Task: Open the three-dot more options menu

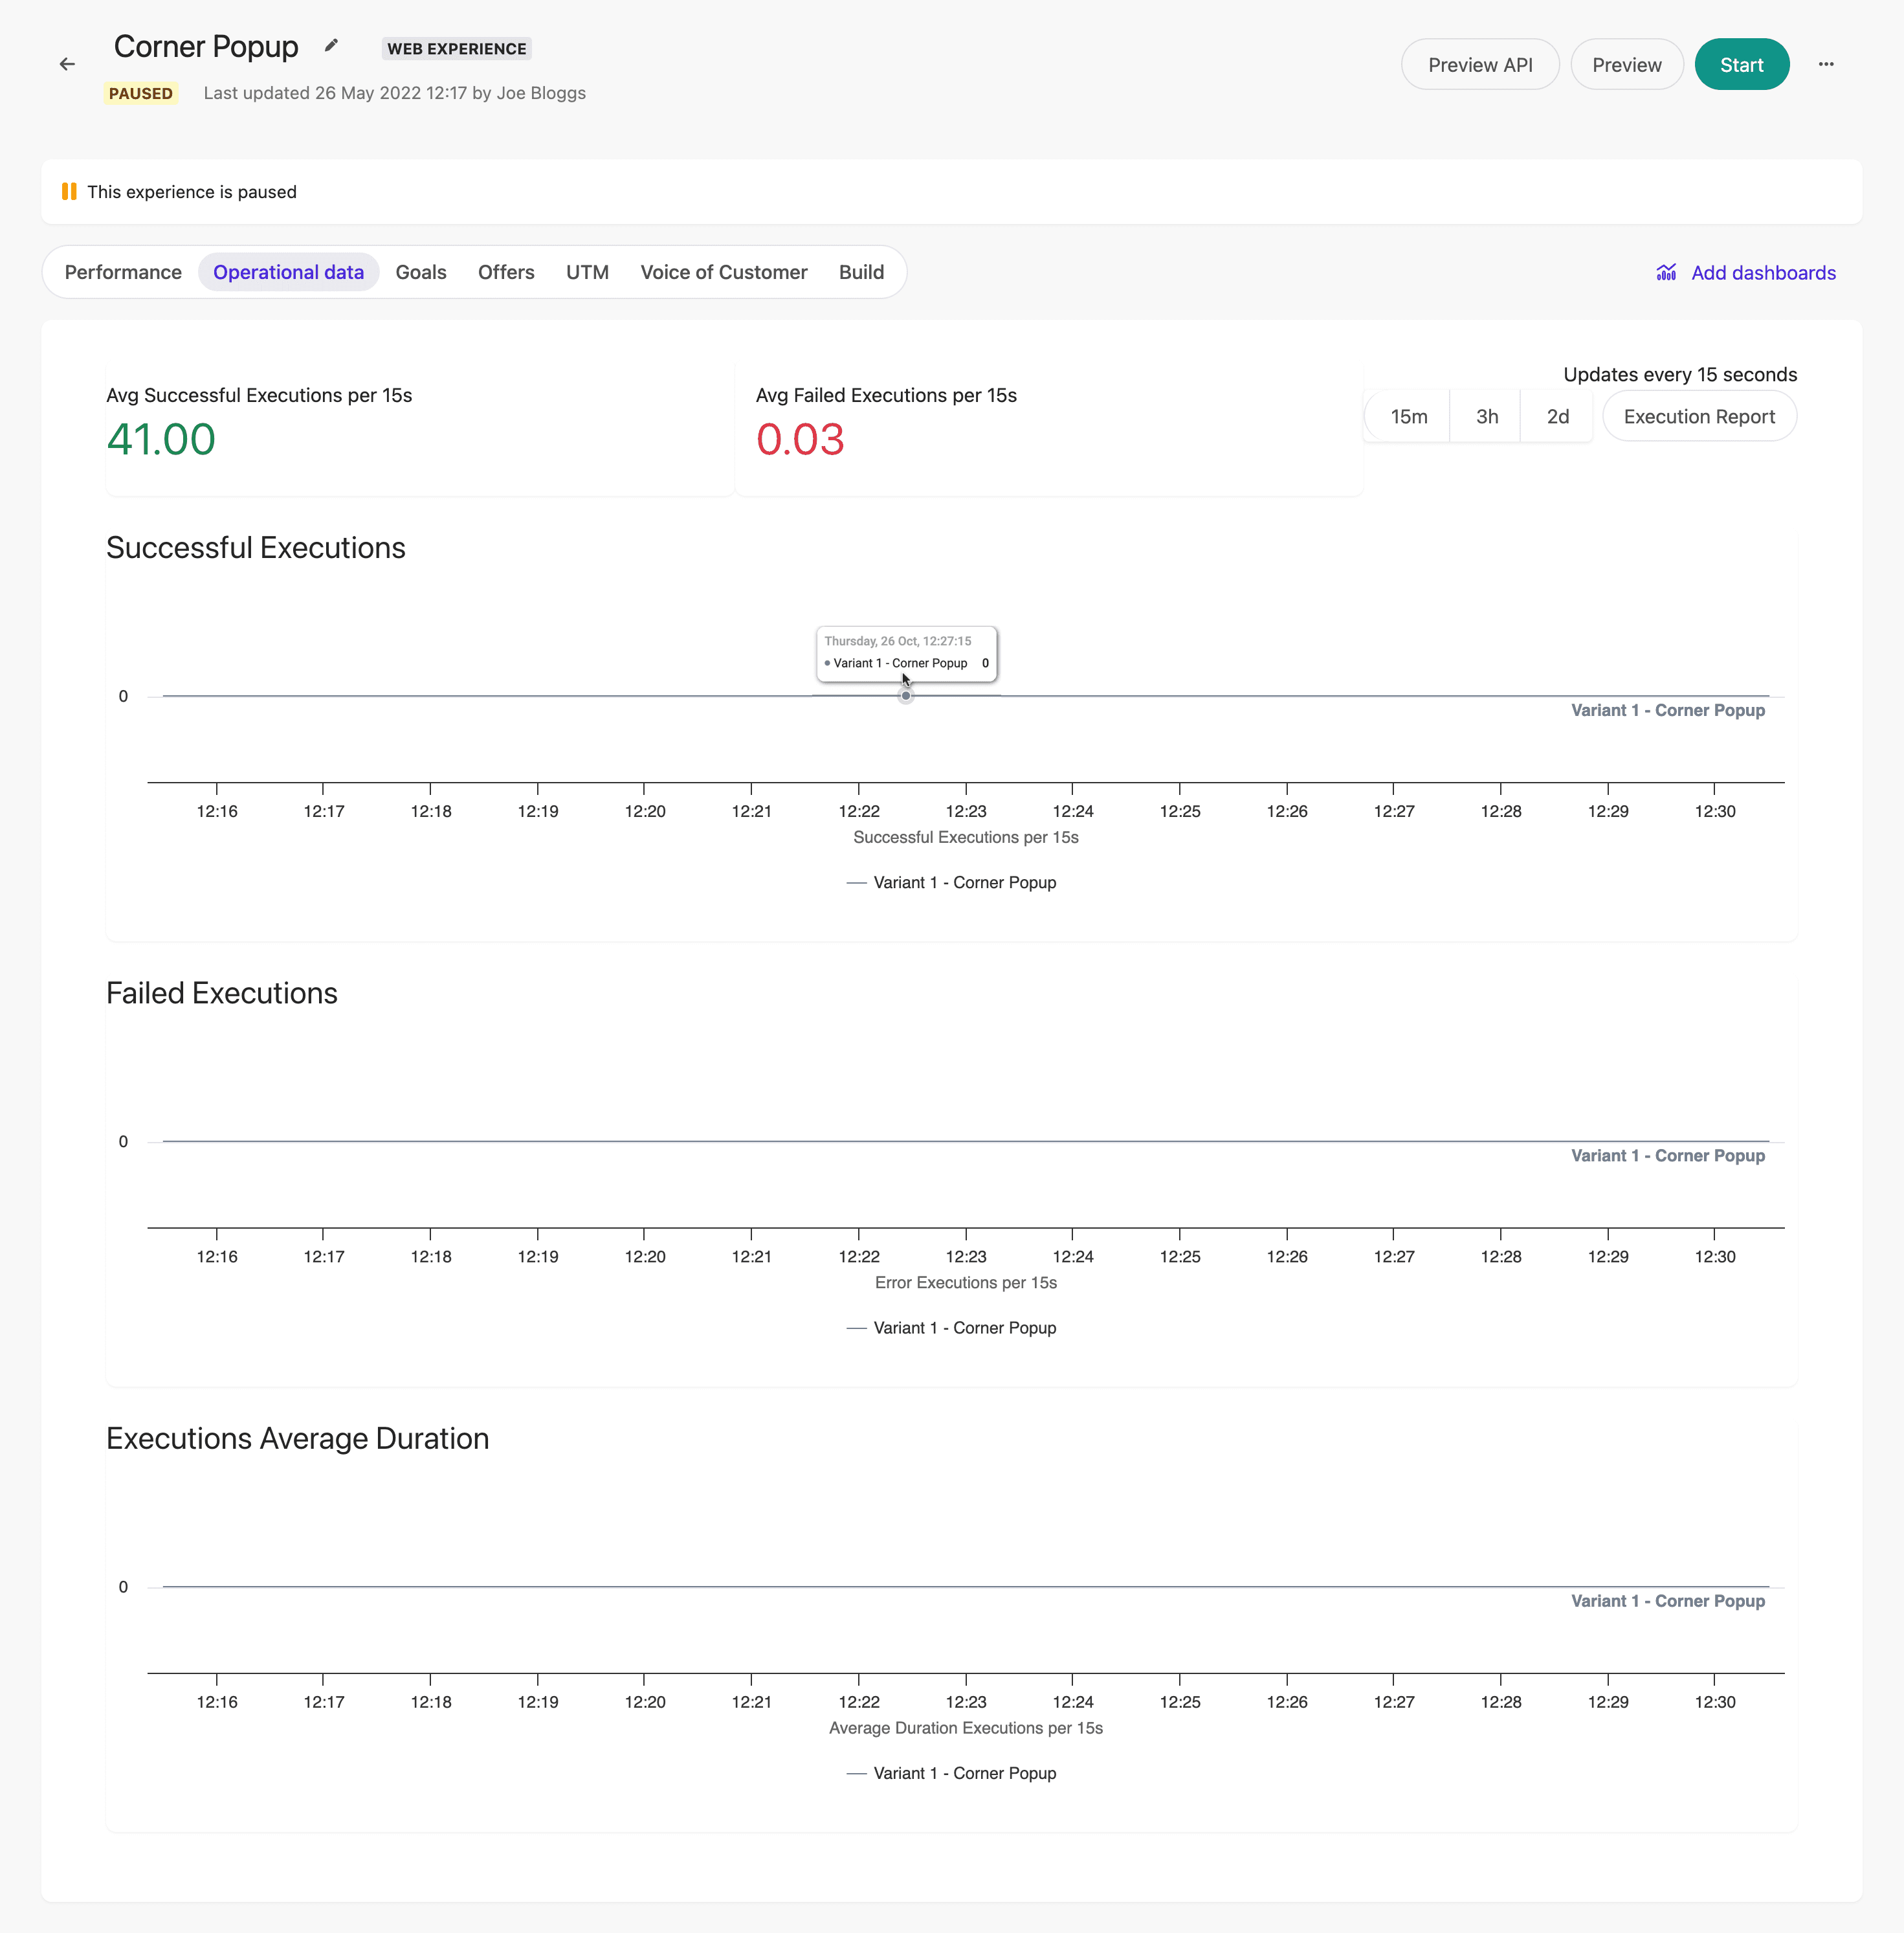Action: (1826, 64)
